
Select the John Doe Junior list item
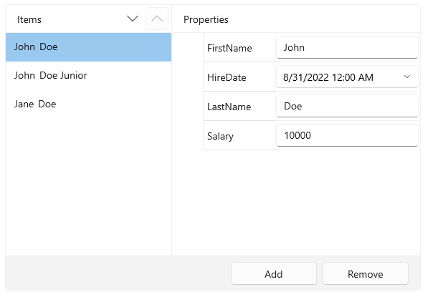(x=88, y=76)
